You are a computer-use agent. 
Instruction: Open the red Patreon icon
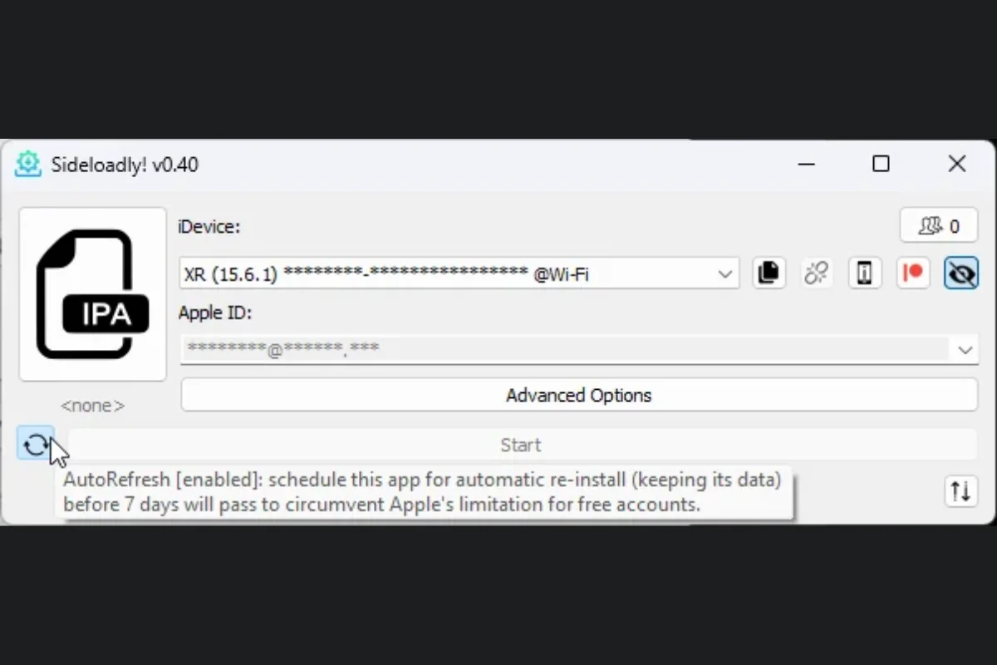913,273
